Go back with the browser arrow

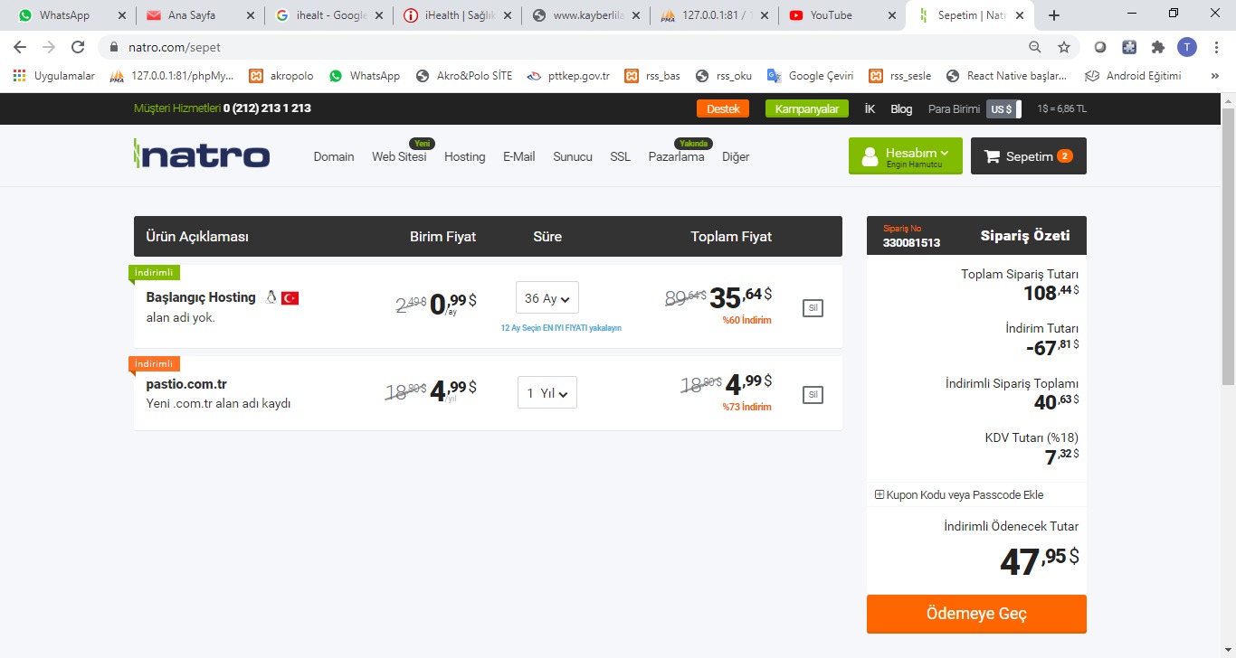click(20, 47)
